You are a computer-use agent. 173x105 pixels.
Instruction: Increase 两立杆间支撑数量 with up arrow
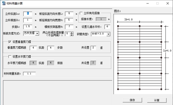72,33
